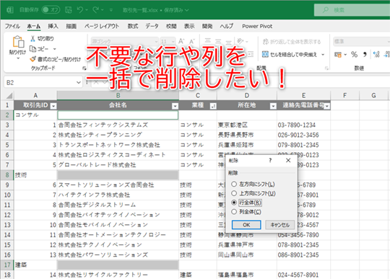The image size is (390, 279).
Task: Click セルを結合して中央揃え merge button
Action: coord(290,54)
